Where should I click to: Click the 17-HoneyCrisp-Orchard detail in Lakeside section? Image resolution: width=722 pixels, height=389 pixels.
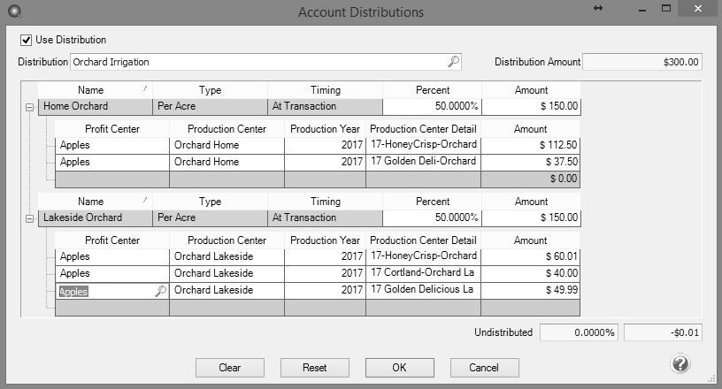pyautogui.click(x=423, y=257)
